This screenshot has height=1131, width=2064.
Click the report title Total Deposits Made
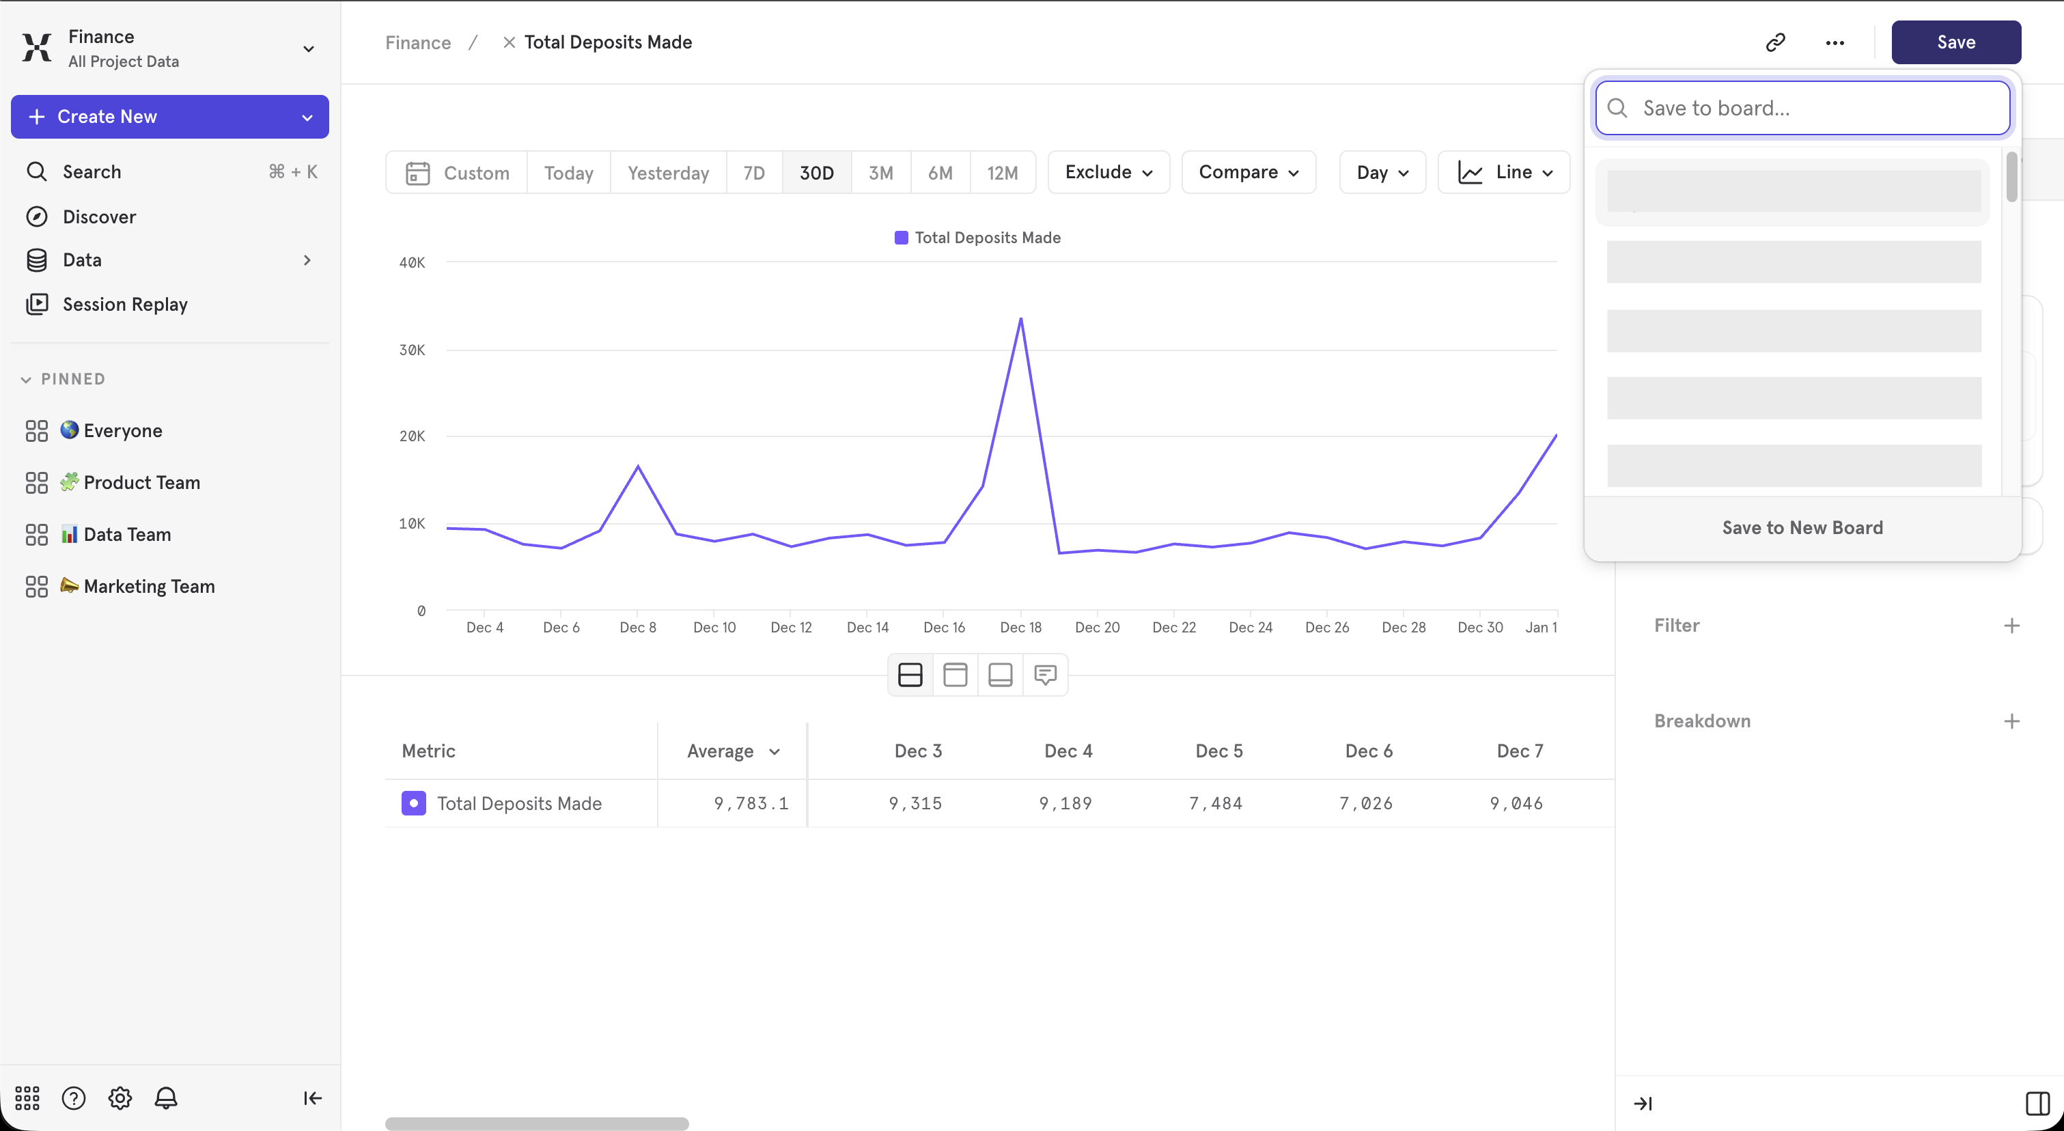[608, 42]
